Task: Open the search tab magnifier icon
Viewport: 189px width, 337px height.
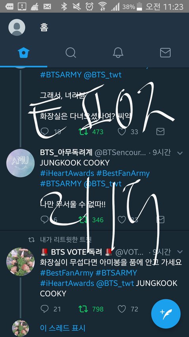Action: point(71,53)
